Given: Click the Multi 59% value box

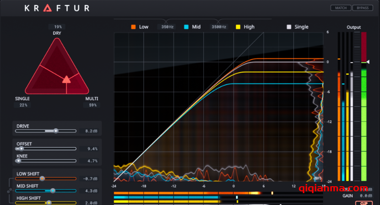Looking at the screenshot, I should click(92, 105).
